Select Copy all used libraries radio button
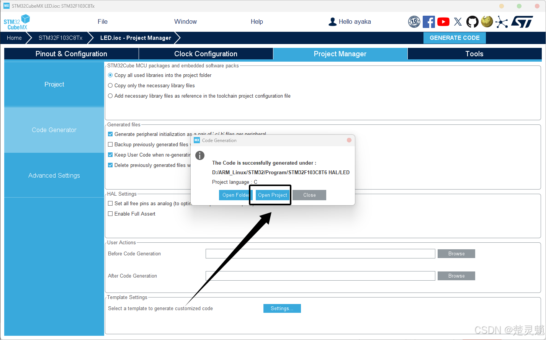The image size is (546, 340). pyautogui.click(x=110, y=75)
